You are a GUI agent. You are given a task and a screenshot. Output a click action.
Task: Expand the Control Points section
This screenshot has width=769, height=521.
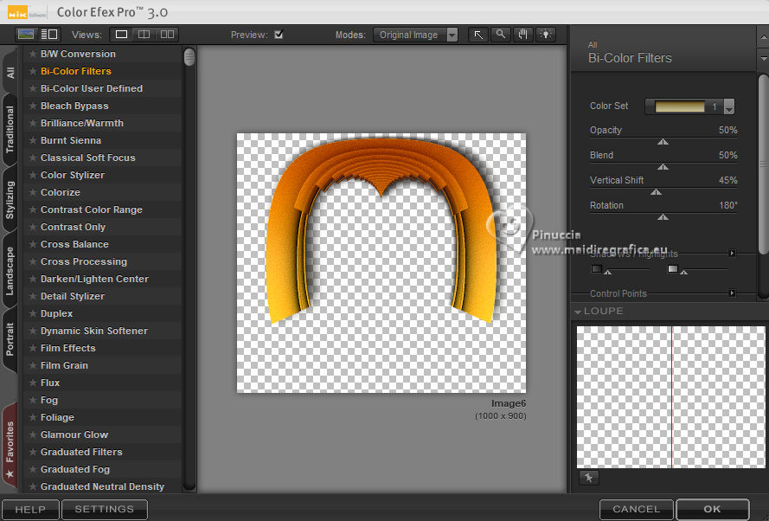(x=732, y=294)
